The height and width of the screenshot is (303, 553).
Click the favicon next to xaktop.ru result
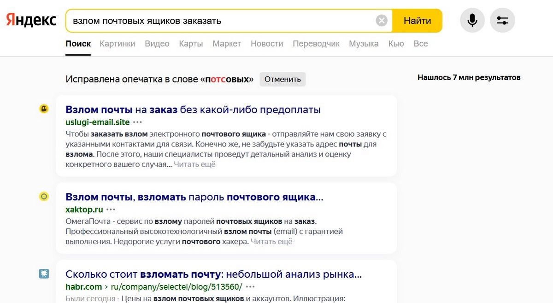point(44,196)
